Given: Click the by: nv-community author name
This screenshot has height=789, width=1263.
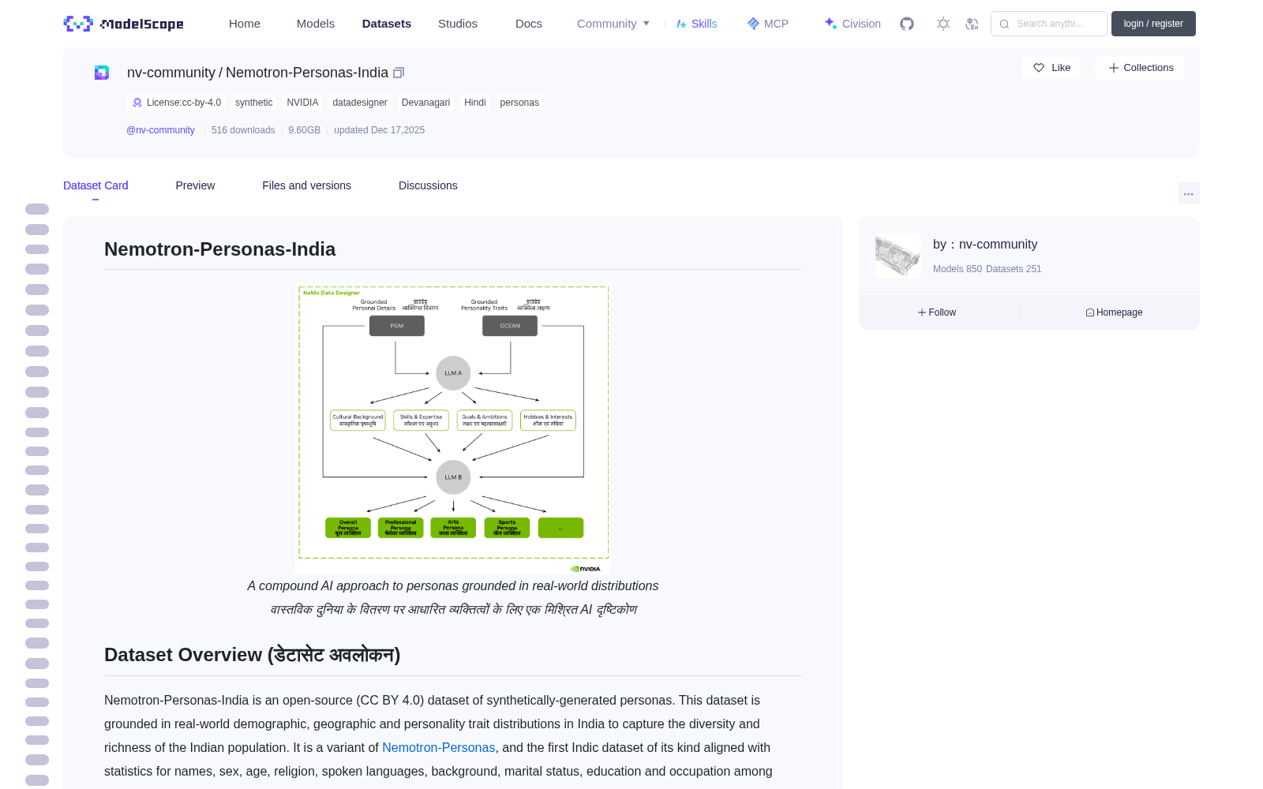Looking at the screenshot, I should [x=985, y=245].
